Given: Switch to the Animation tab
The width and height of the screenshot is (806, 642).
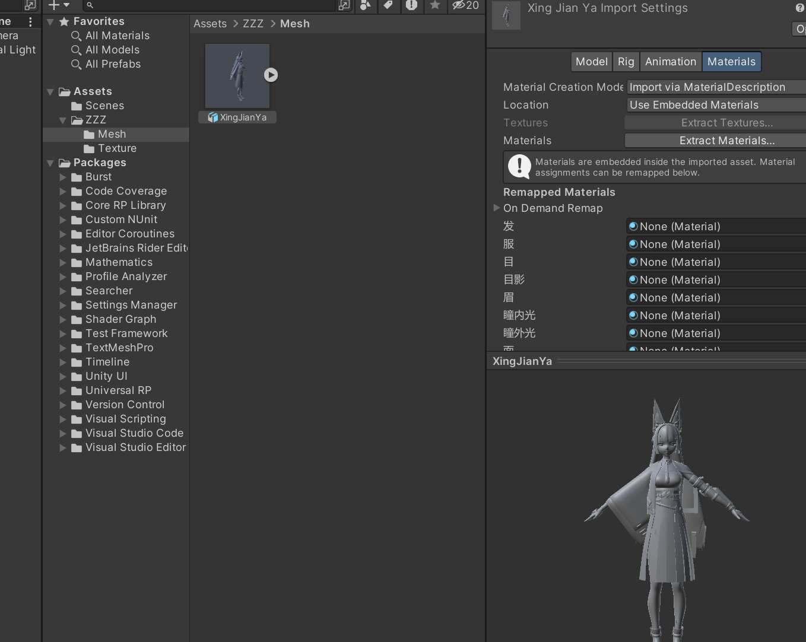Looking at the screenshot, I should (x=670, y=62).
